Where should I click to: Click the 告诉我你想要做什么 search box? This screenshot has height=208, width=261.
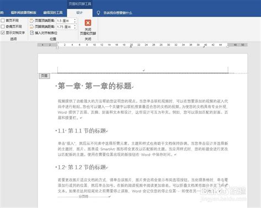point(118,13)
